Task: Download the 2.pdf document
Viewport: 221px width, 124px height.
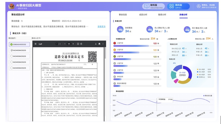Action: click(x=96, y=44)
